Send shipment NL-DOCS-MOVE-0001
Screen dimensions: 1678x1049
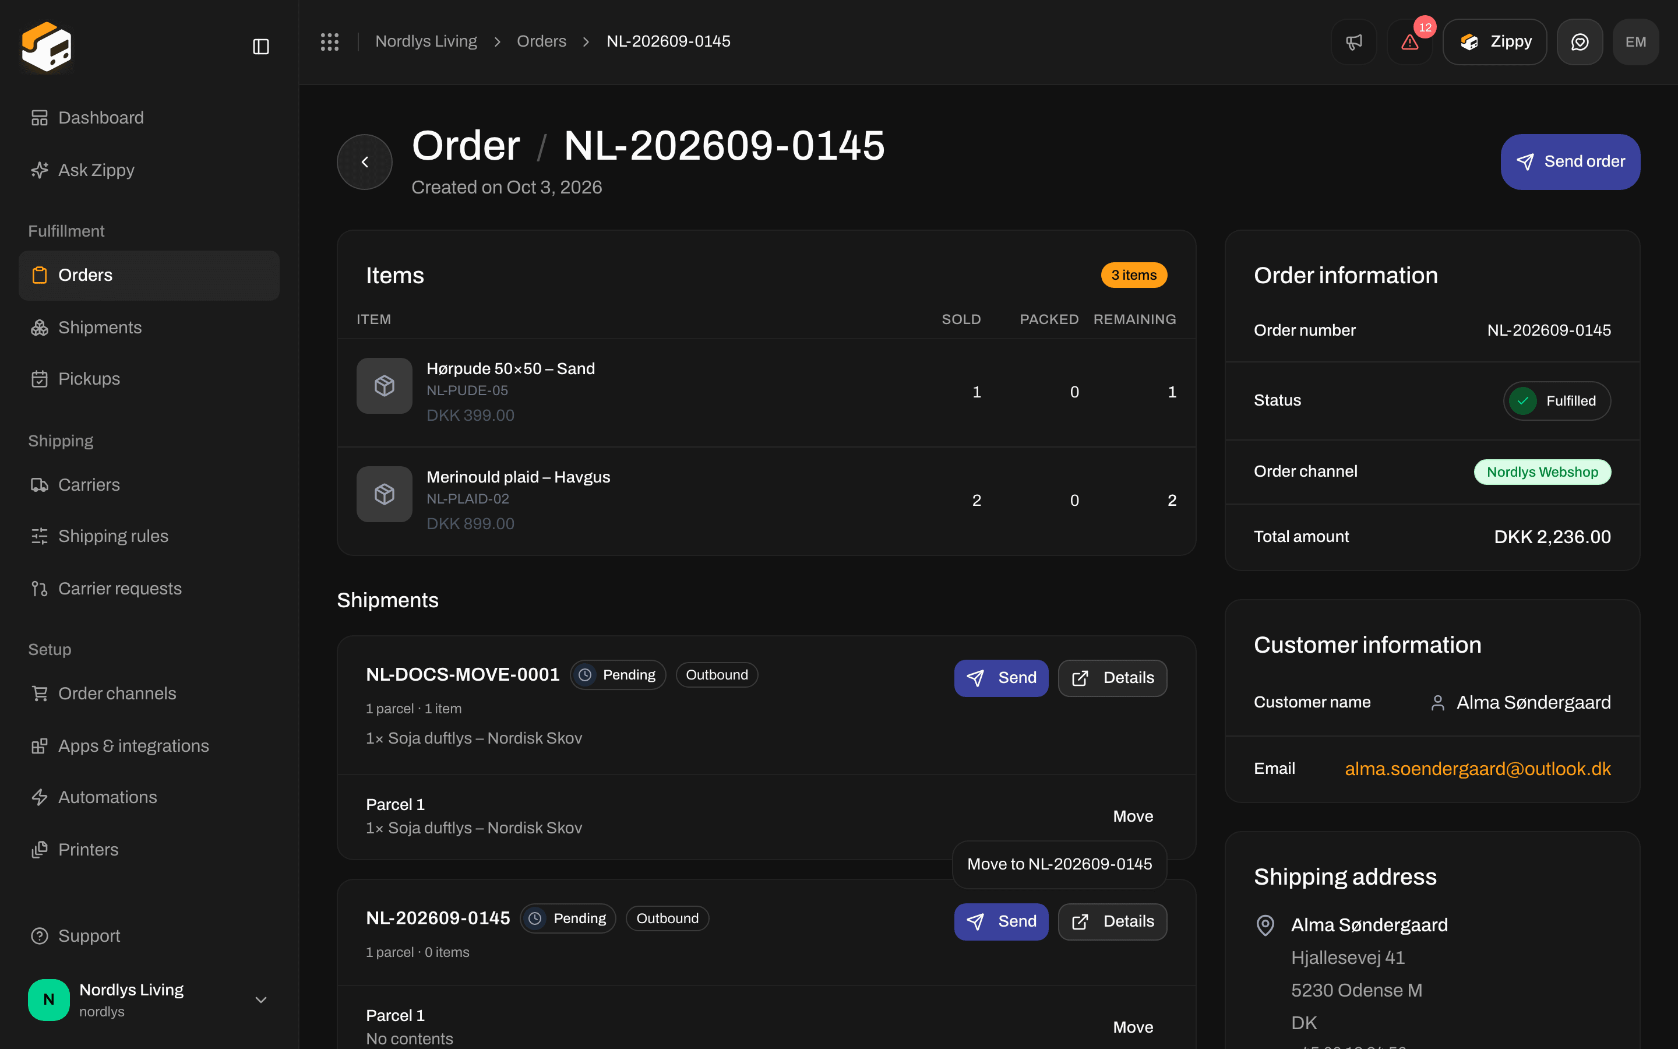tap(1000, 678)
